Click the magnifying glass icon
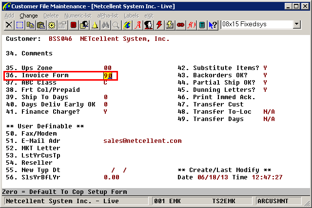Viewport: 312px width, 208px height. (x=116, y=25)
